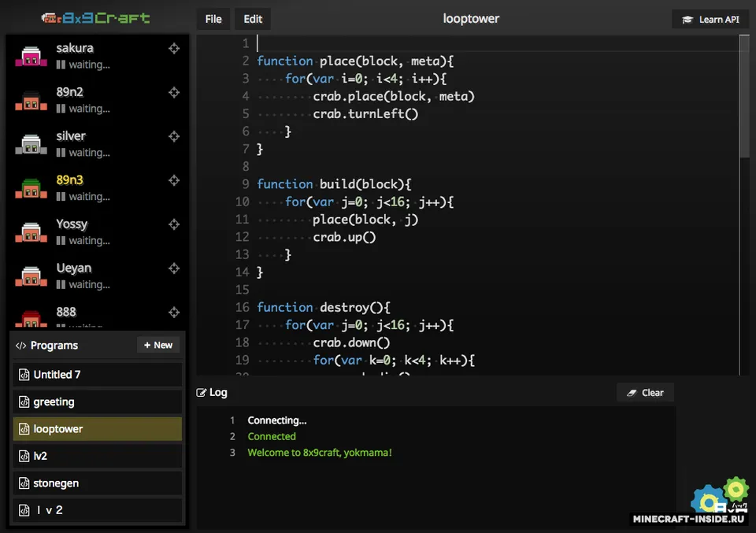Select the green 89n3 crab avatar
Viewport: 756px width, 533px height.
31,188
